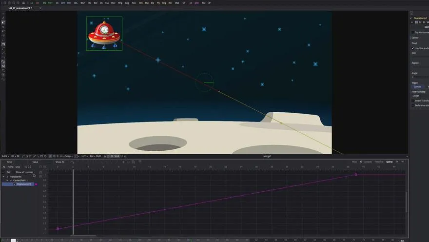Uncheck Use Size and Aspect option
This screenshot has height=242, width=429.
pos(413,48)
